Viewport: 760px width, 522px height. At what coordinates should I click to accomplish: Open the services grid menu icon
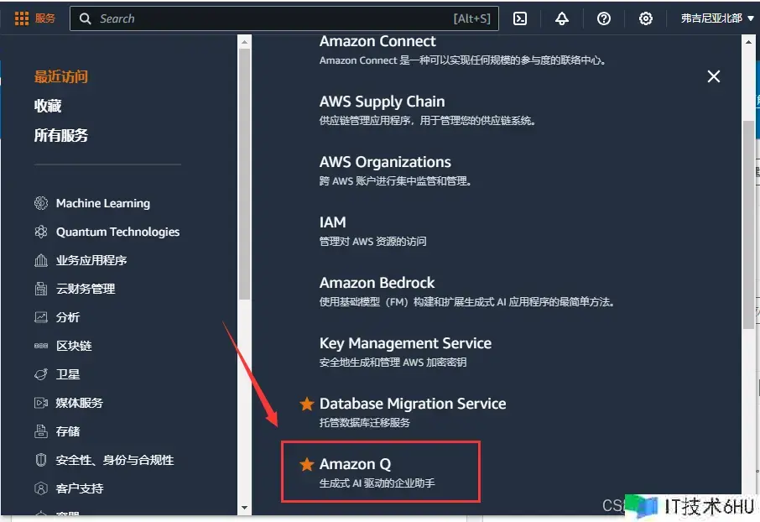[21, 18]
